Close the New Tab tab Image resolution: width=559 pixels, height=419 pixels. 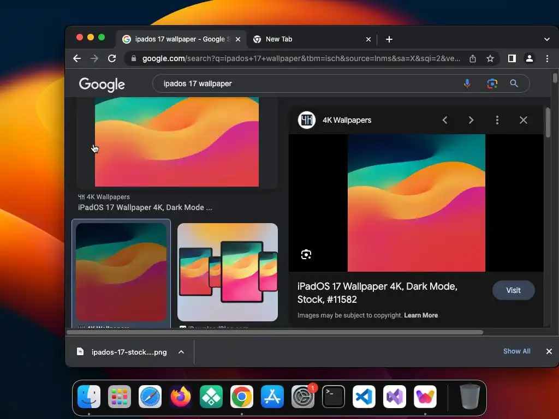tap(368, 39)
